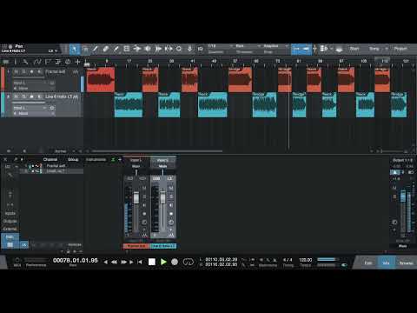Screen dimensions: 417x313
Task: Select Fractal row in console channel list
Action: (51, 166)
